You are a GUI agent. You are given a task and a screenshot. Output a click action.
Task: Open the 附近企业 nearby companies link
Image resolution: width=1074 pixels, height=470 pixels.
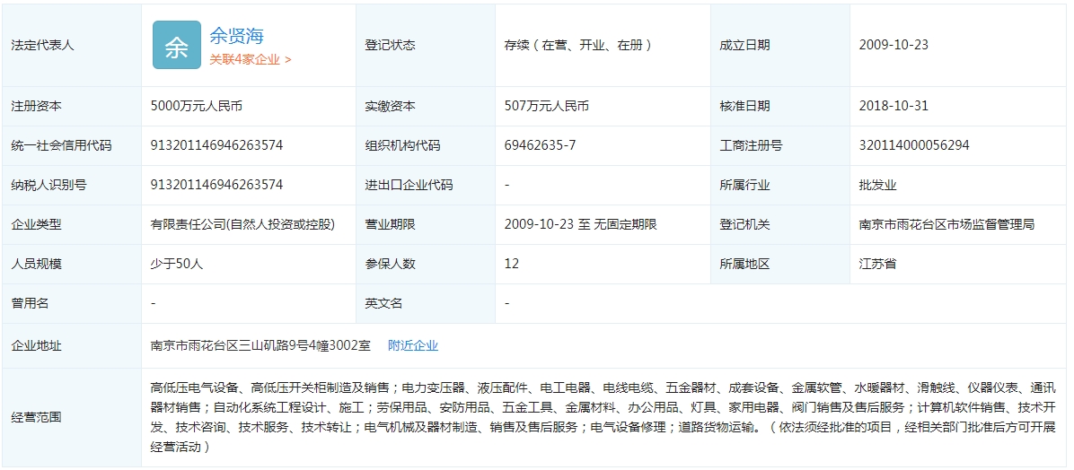tap(412, 345)
